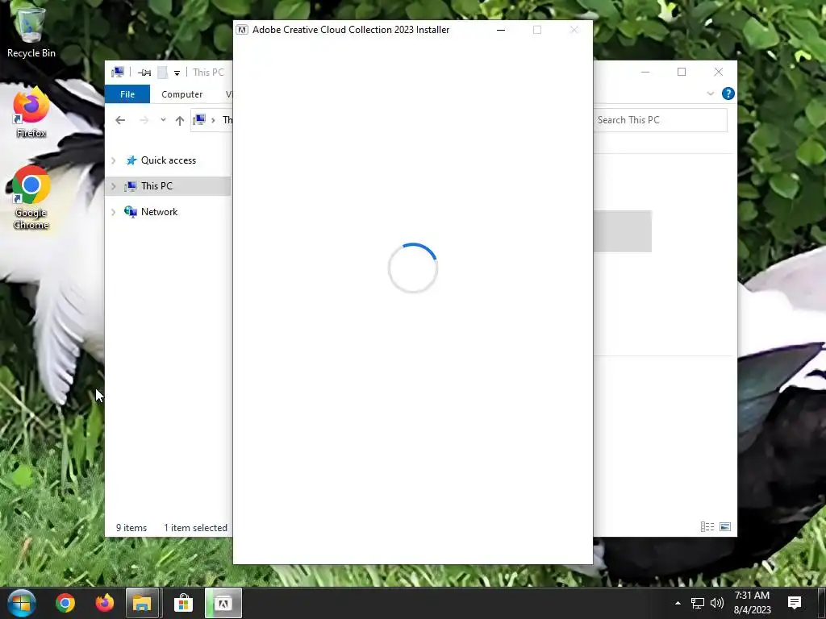This screenshot has width=826, height=619.
Task: Open the Action Center notifications icon
Action: pos(795,603)
